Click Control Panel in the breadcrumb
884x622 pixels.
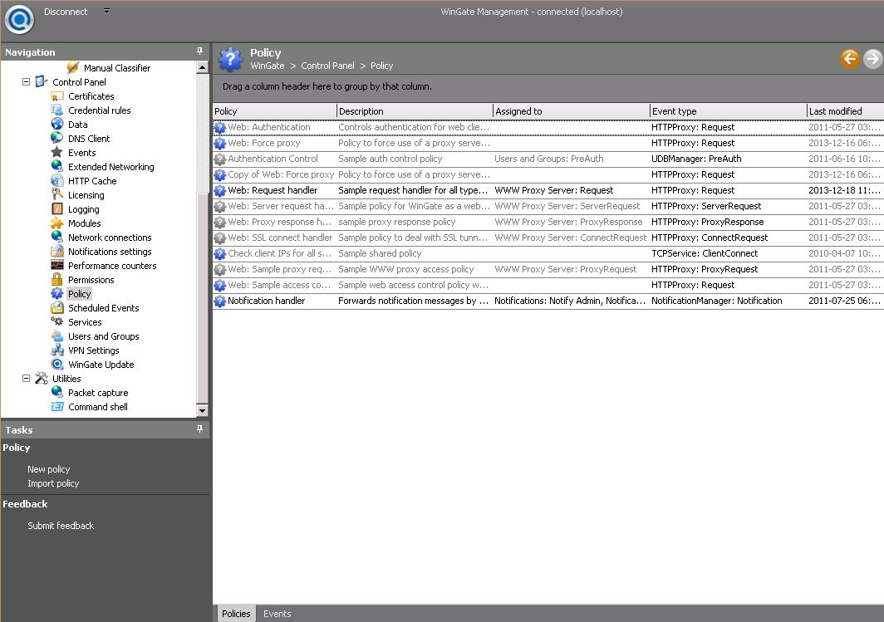click(x=327, y=66)
